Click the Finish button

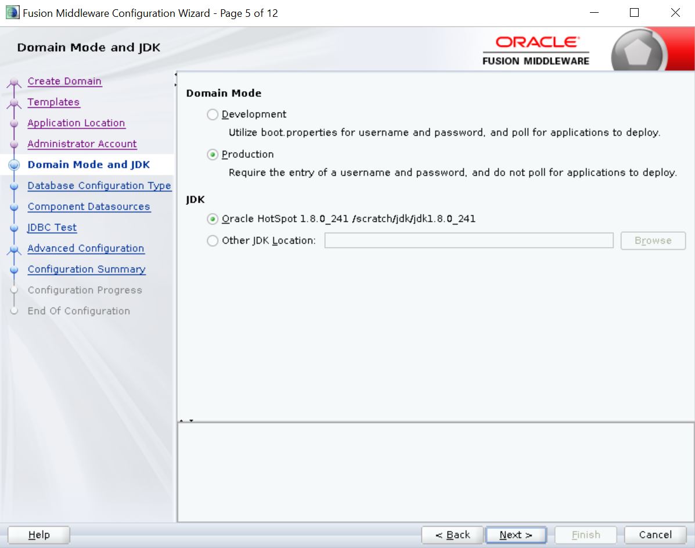click(x=585, y=535)
